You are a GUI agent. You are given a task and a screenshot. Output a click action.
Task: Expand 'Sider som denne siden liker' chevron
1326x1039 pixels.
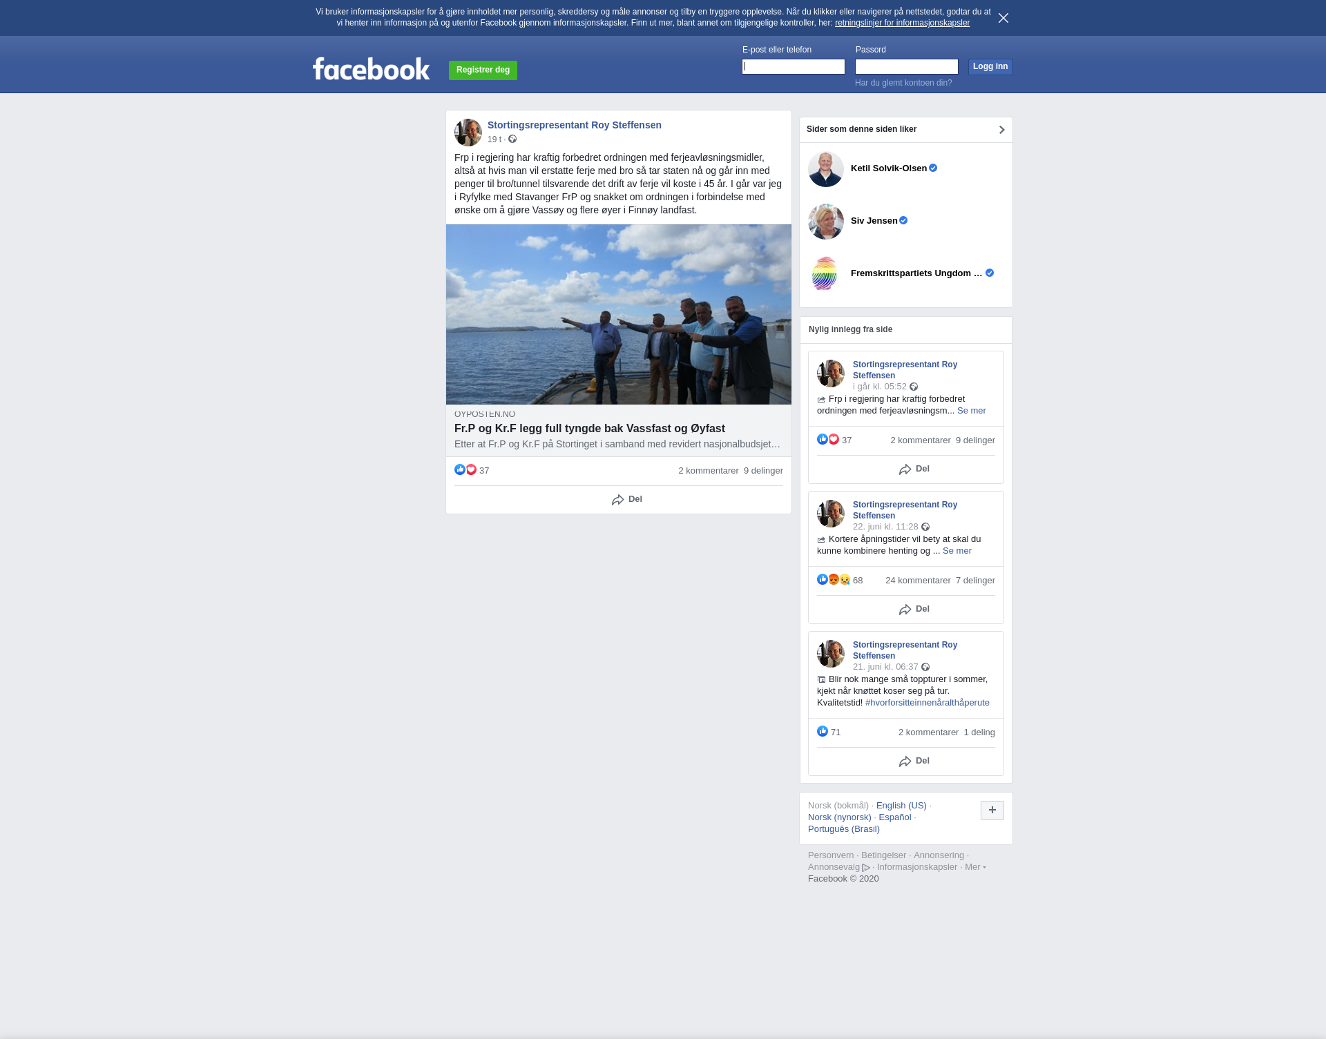(x=1001, y=130)
